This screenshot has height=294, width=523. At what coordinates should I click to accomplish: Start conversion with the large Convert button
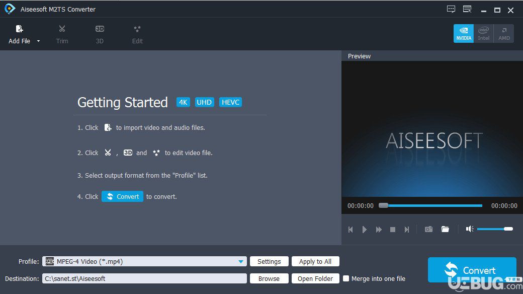(x=472, y=270)
